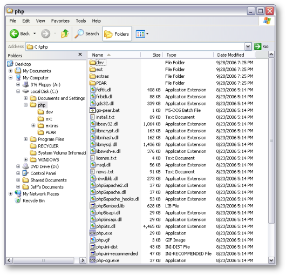
Task: Expand Documents and Settings node
Action: click(26, 98)
